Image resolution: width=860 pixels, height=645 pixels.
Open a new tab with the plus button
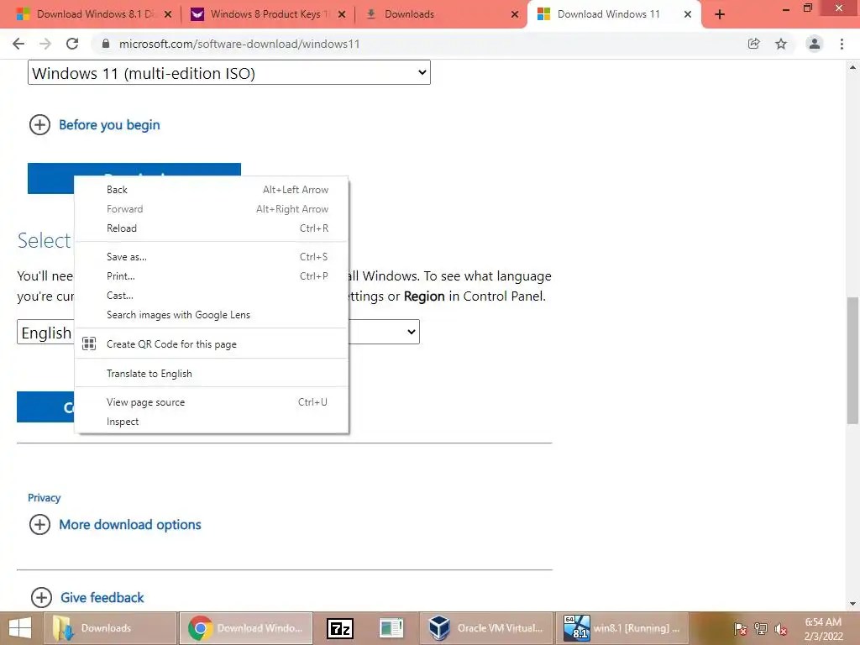pos(720,14)
